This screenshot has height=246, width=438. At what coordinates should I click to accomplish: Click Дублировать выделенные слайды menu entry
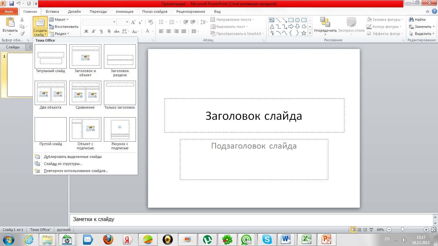tap(85, 157)
